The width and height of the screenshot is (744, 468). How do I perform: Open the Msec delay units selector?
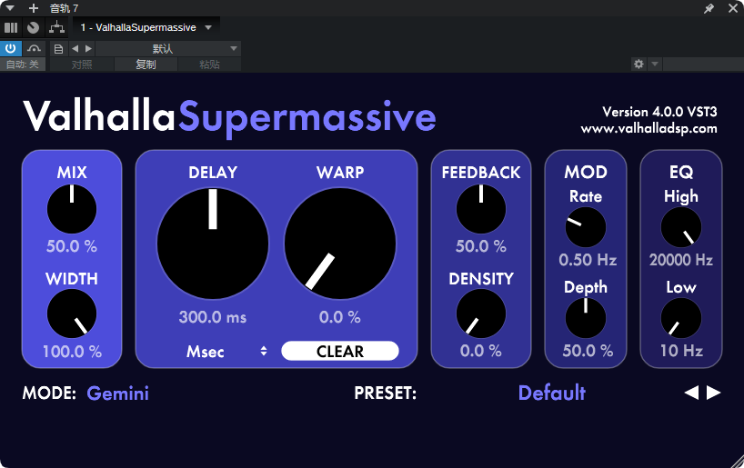point(206,352)
